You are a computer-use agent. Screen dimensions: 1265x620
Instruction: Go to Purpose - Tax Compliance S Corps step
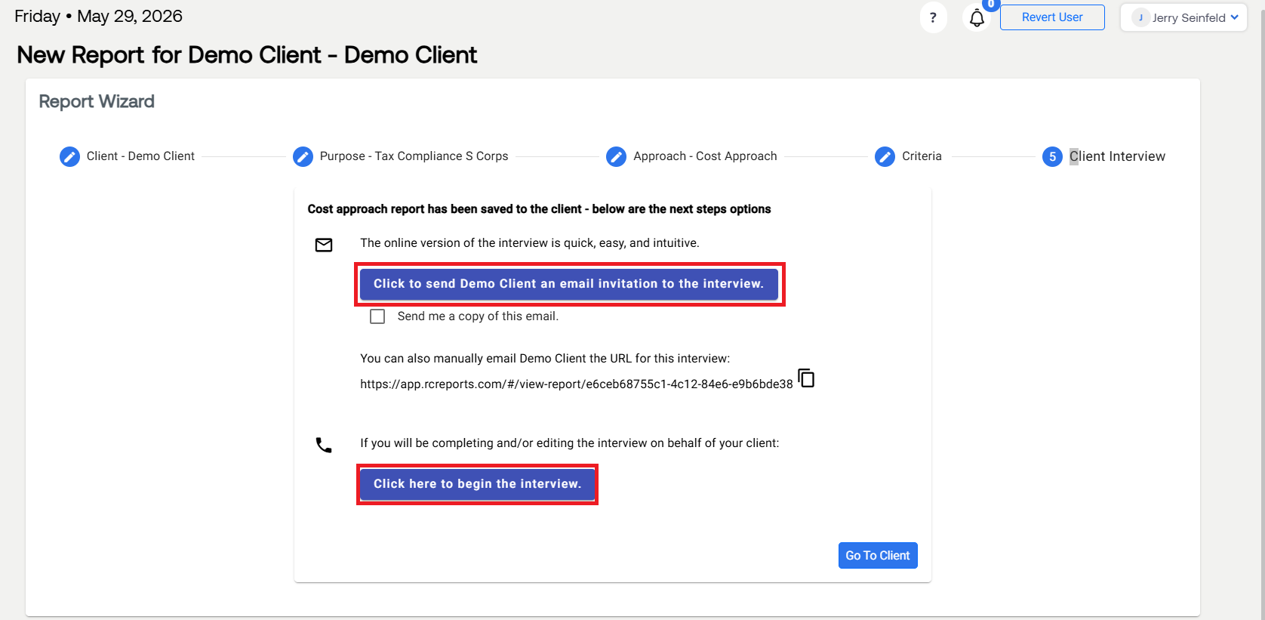click(414, 156)
